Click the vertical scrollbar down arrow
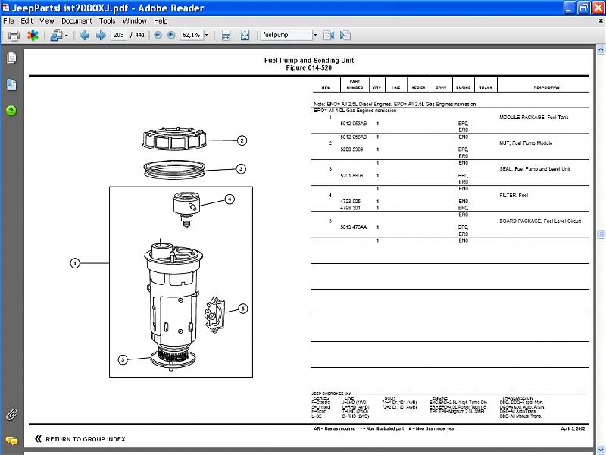 [601, 450]
